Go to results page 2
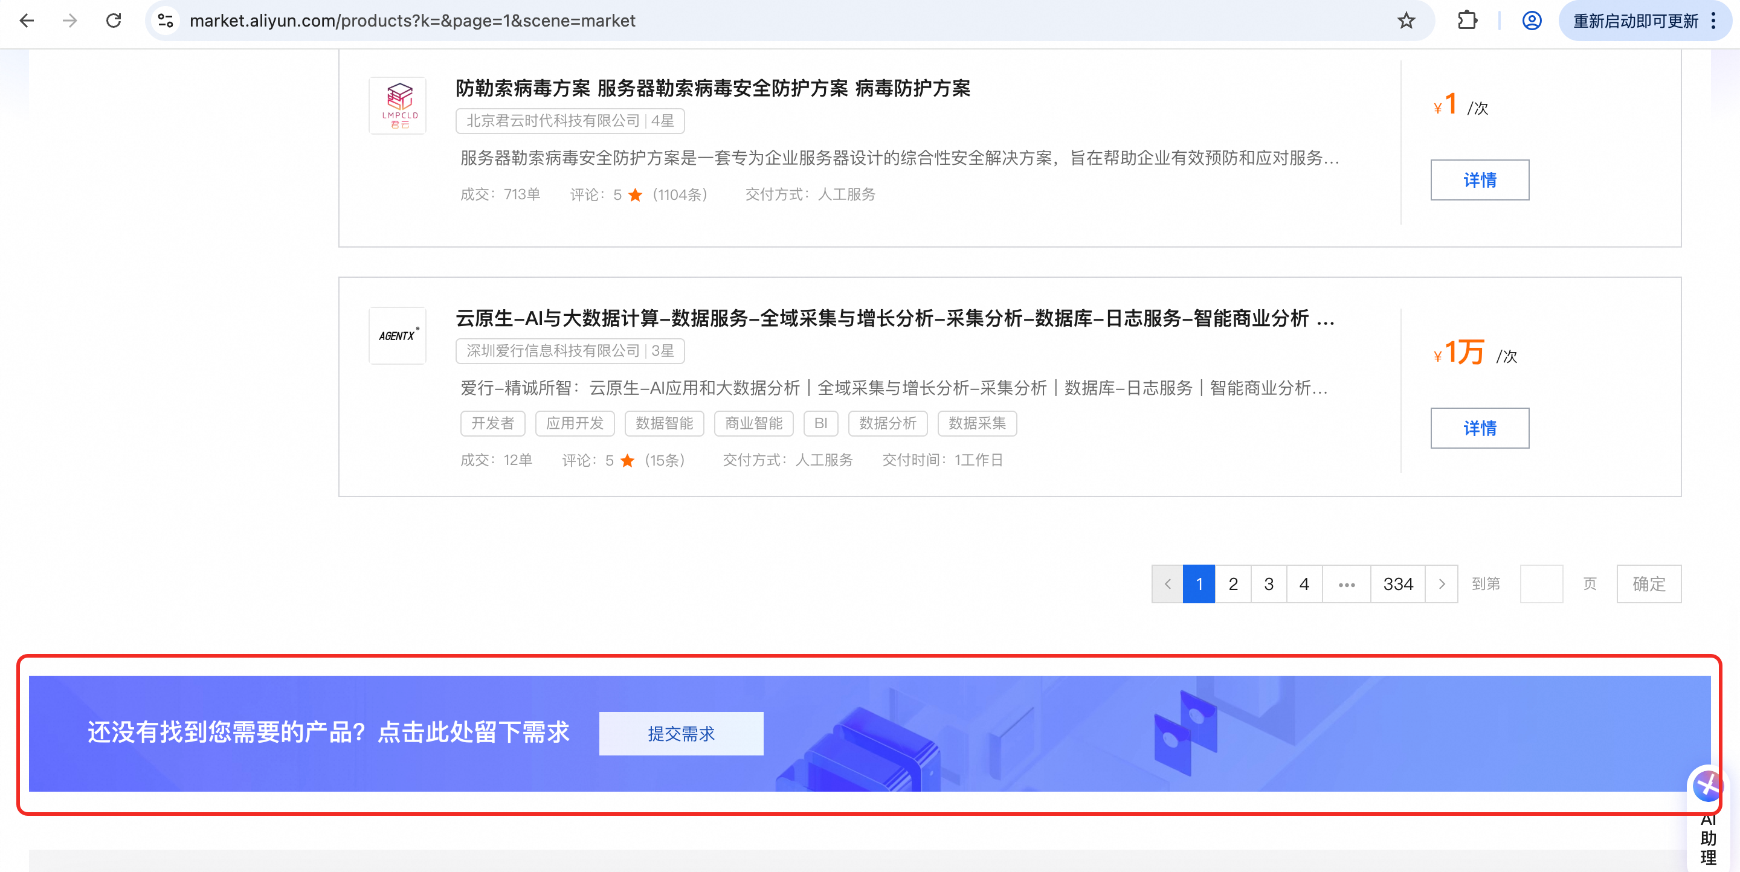 [x=1232, y=584]
